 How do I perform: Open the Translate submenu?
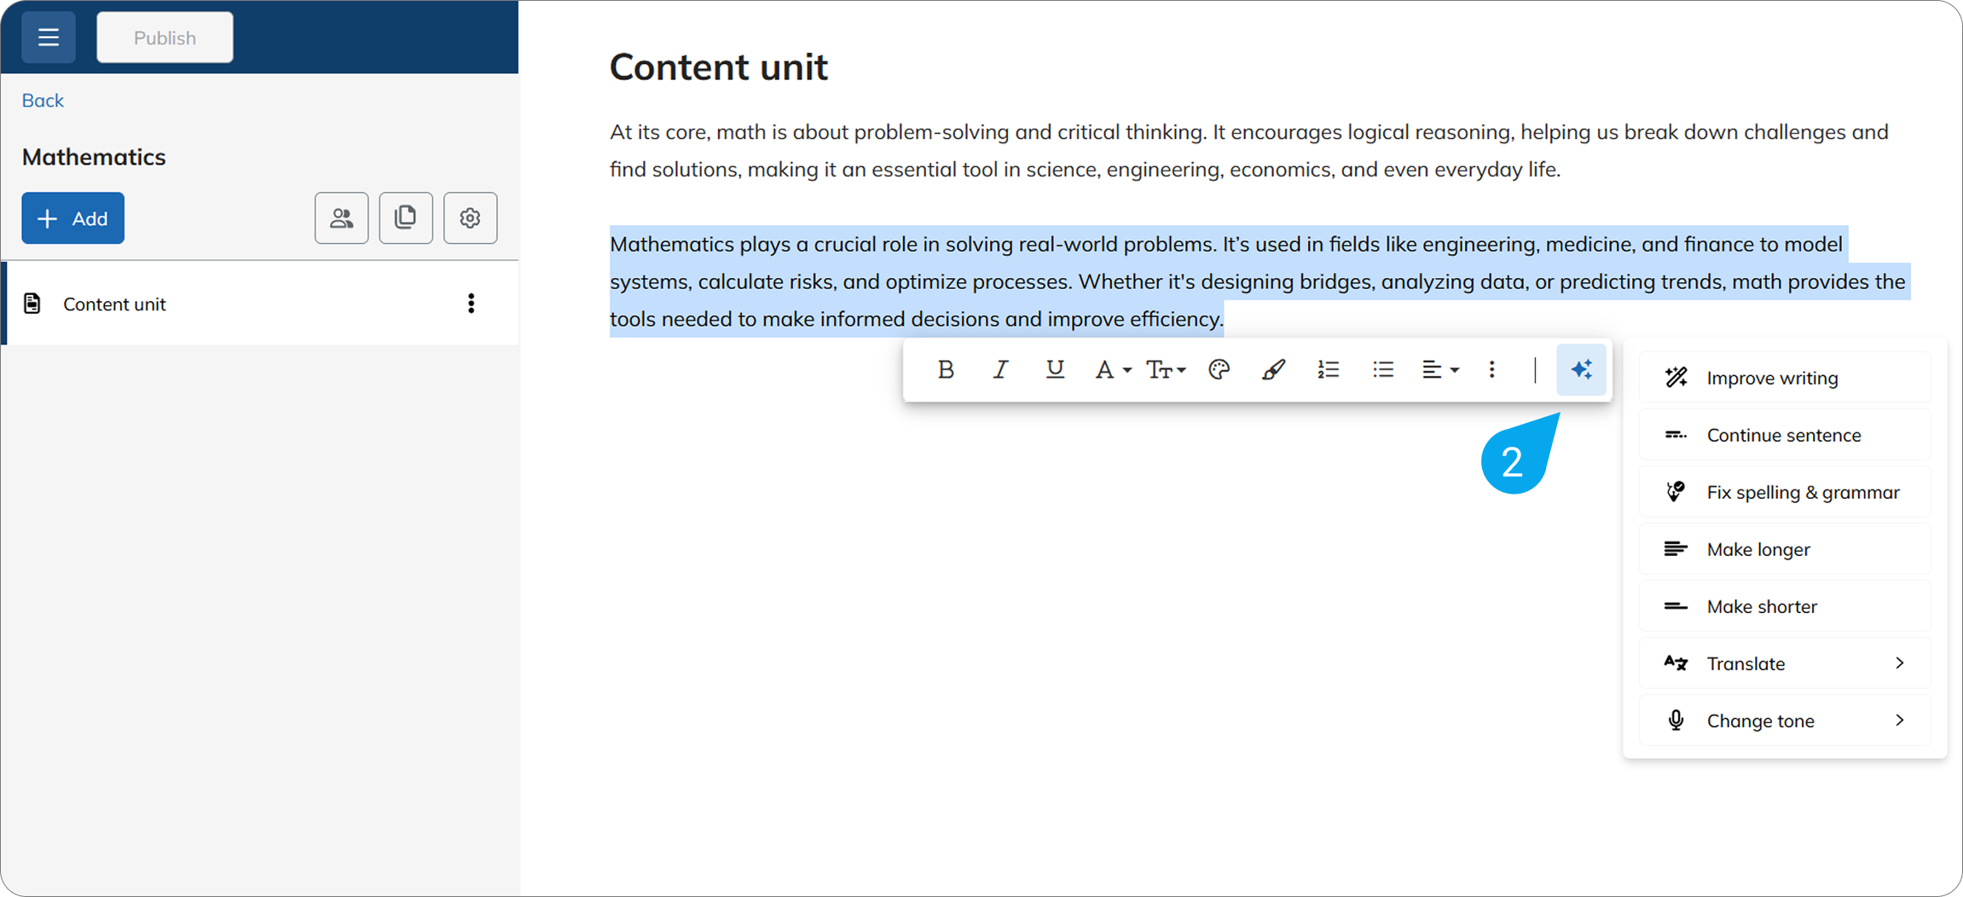coord(1785,663)
